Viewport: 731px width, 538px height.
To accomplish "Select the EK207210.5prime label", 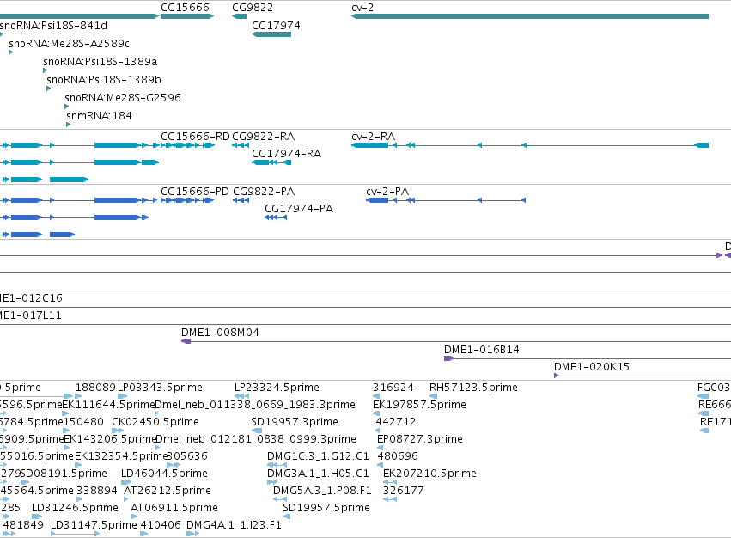I will 429,474.
